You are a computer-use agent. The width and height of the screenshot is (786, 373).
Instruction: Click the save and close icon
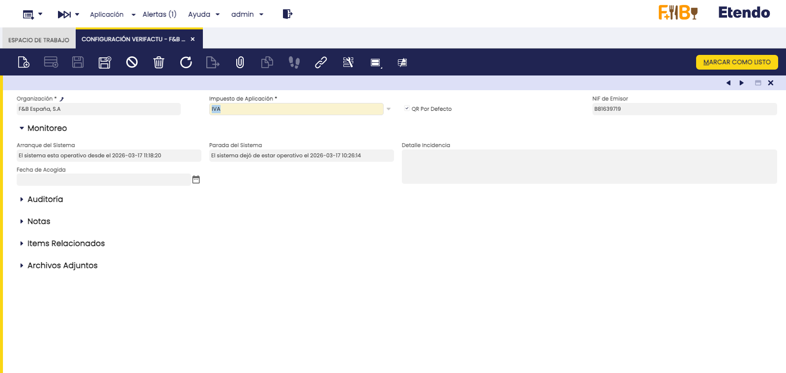pyautogui.click(x=105, y=62)
